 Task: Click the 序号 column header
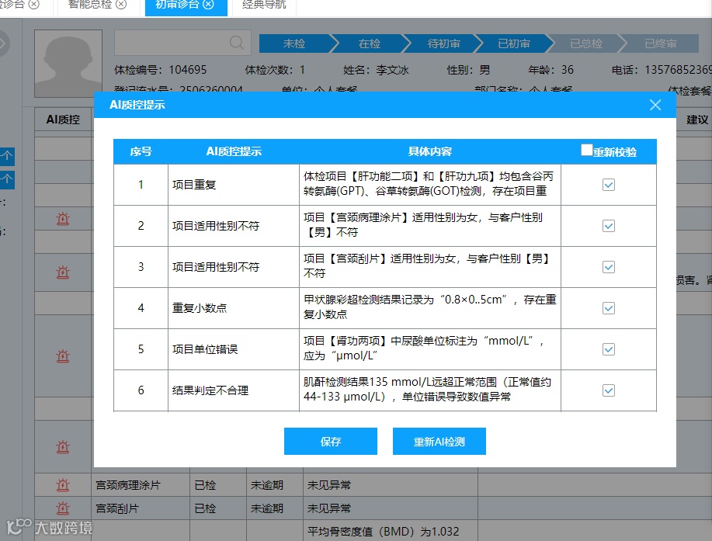pos(141,151)
